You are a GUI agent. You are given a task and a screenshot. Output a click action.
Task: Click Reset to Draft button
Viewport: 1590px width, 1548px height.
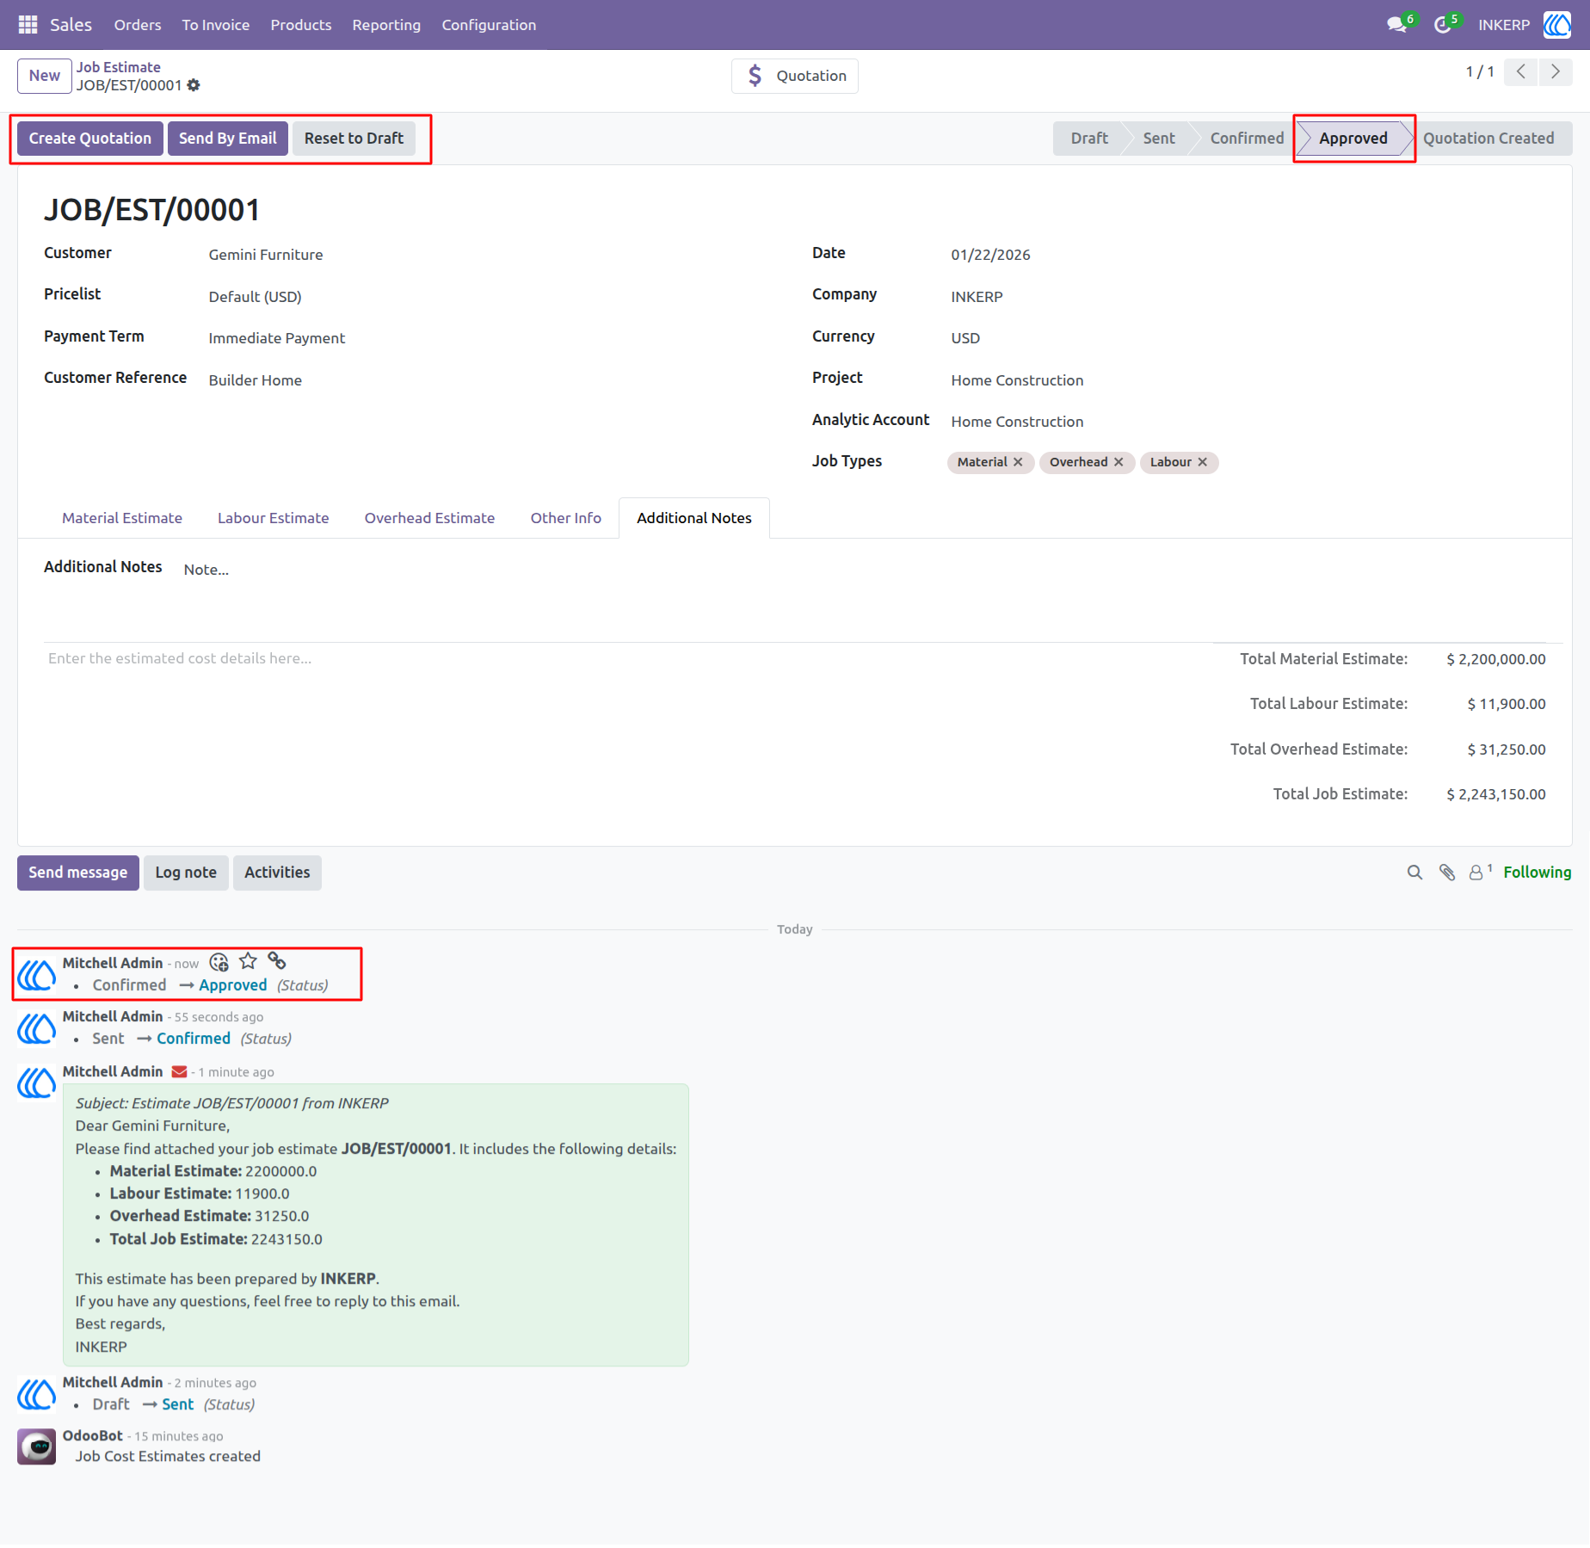(x=354, y=139)
